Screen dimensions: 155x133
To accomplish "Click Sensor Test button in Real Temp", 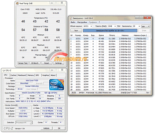I will [23, 63].
